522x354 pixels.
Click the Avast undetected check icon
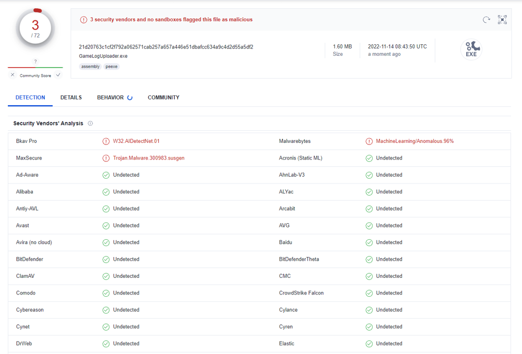point(106,226)
